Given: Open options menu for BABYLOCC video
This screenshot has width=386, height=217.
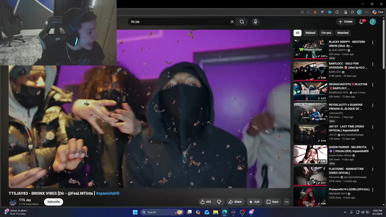Looking at the screenshot, I should [373, 64].
